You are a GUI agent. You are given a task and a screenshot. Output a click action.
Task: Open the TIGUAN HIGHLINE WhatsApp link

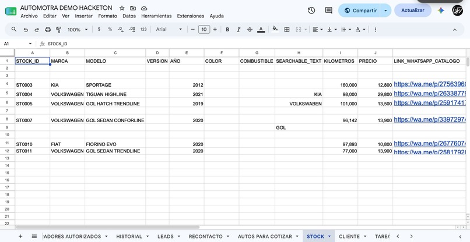click(x=430, y=94)
